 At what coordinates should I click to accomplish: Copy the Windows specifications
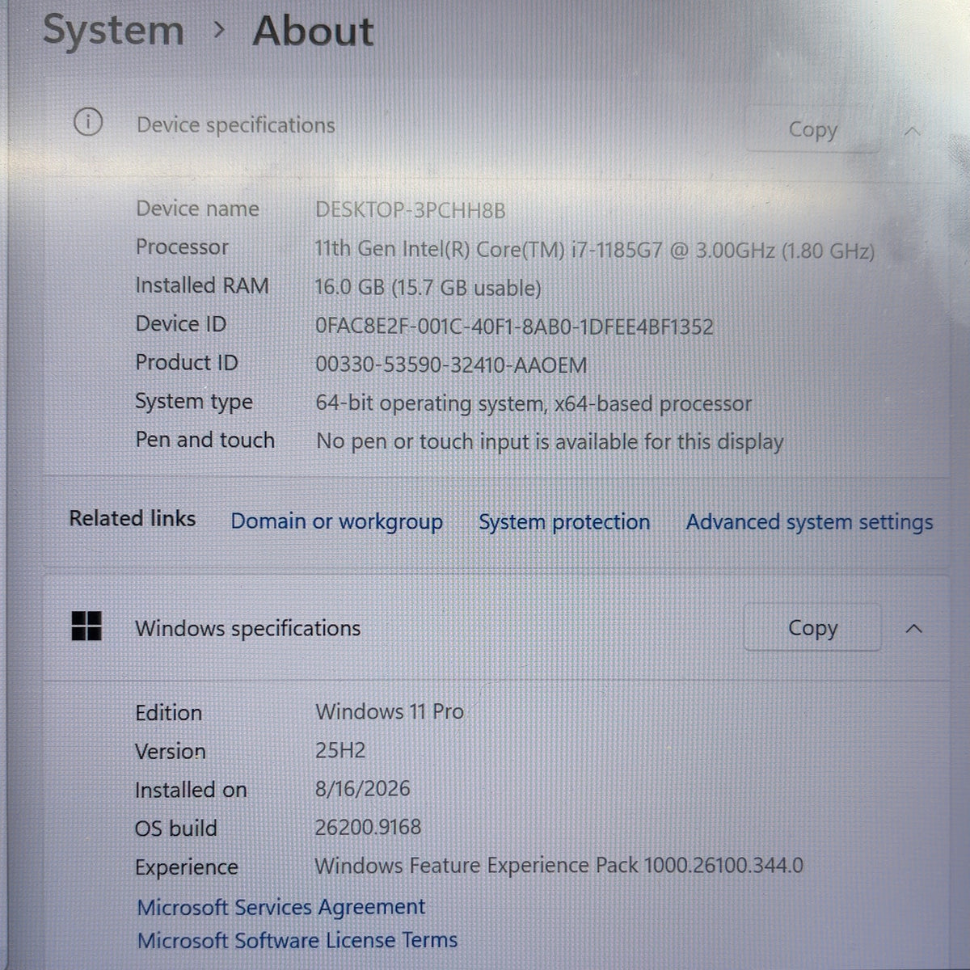pyautogui.click(x=812, y=628)
